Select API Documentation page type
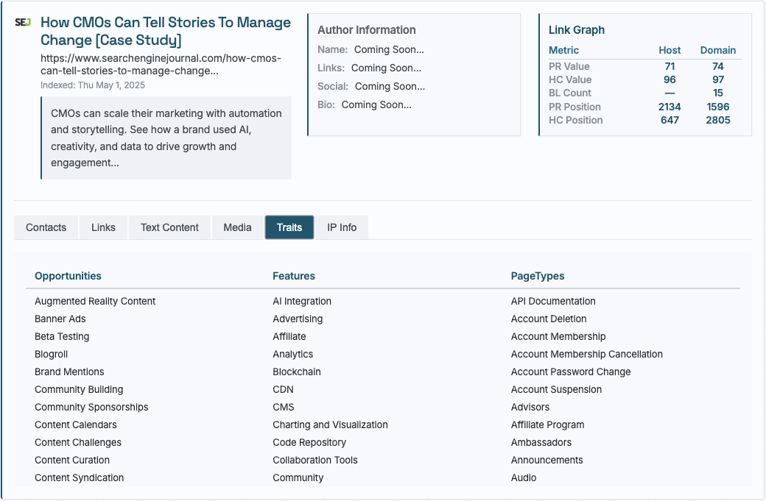This screenshot has height=501, width=766. pyautogui.click(x=553, y=302)
